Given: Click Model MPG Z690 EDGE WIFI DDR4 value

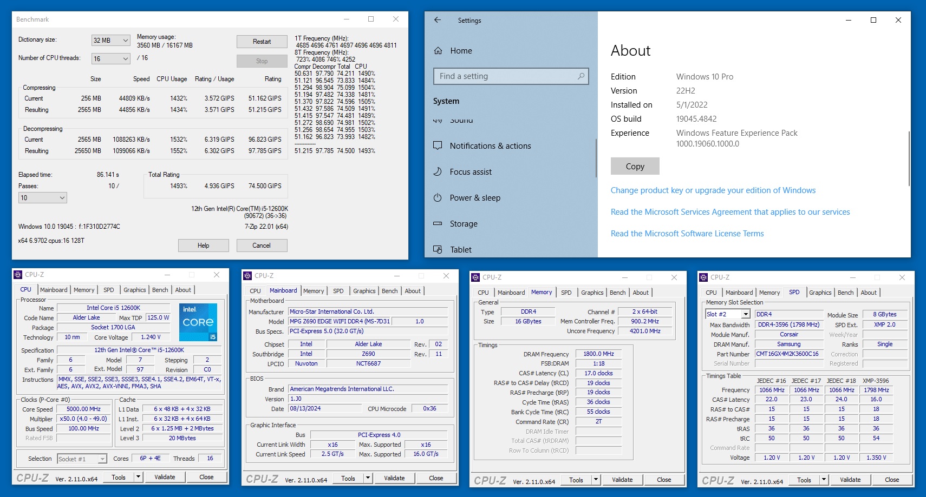Looking at the screenshot, I should coord(340,321).
